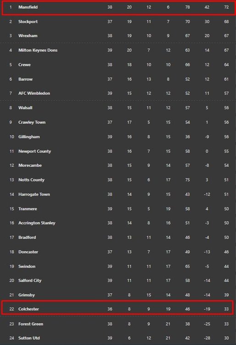This screenshot has height=345, width=236.
Task: Select Stockport in the table
Action: (x=28, y=22)
